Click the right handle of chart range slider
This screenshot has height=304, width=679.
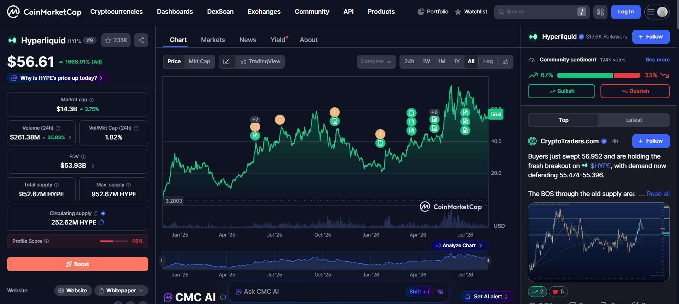[x=488, y=261]
